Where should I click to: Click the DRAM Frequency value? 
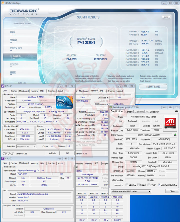click(x=103, y=112)
